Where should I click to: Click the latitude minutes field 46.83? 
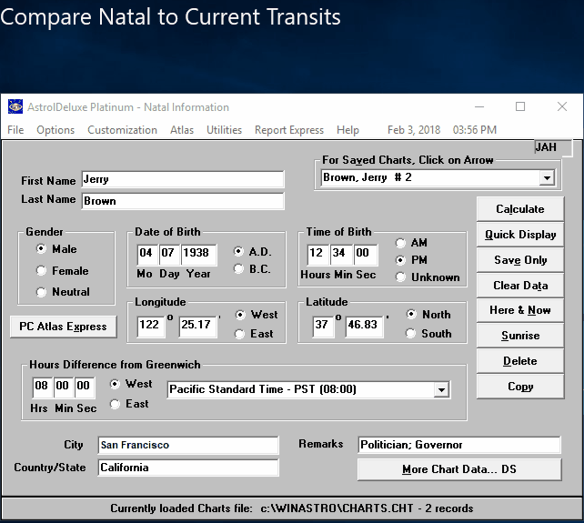click(x=364, y=327)
